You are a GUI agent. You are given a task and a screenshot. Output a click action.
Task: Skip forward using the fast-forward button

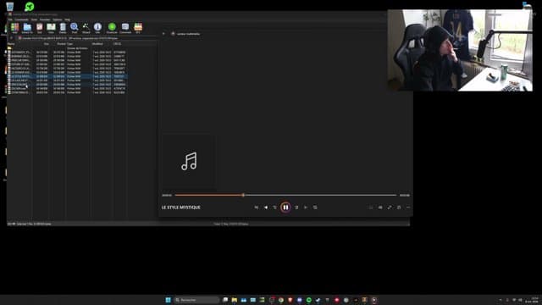pos(296,208)
